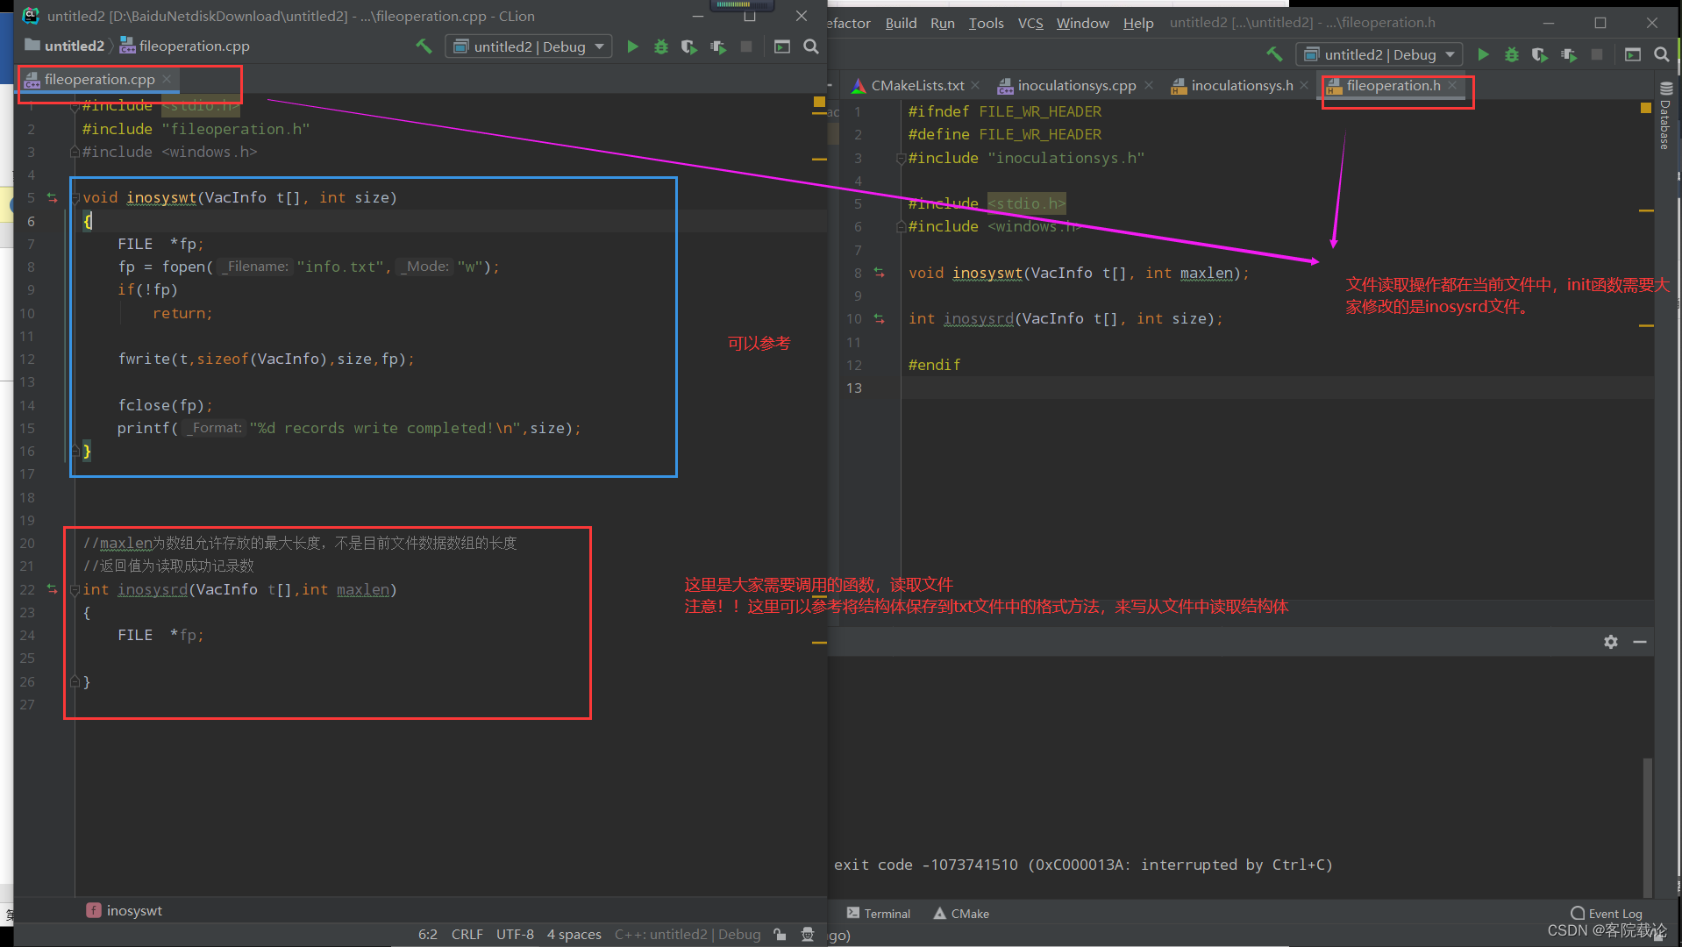Screen dimensions: 1682x947
Task: Open the Window menu
Action: (x=1083, y=23)
